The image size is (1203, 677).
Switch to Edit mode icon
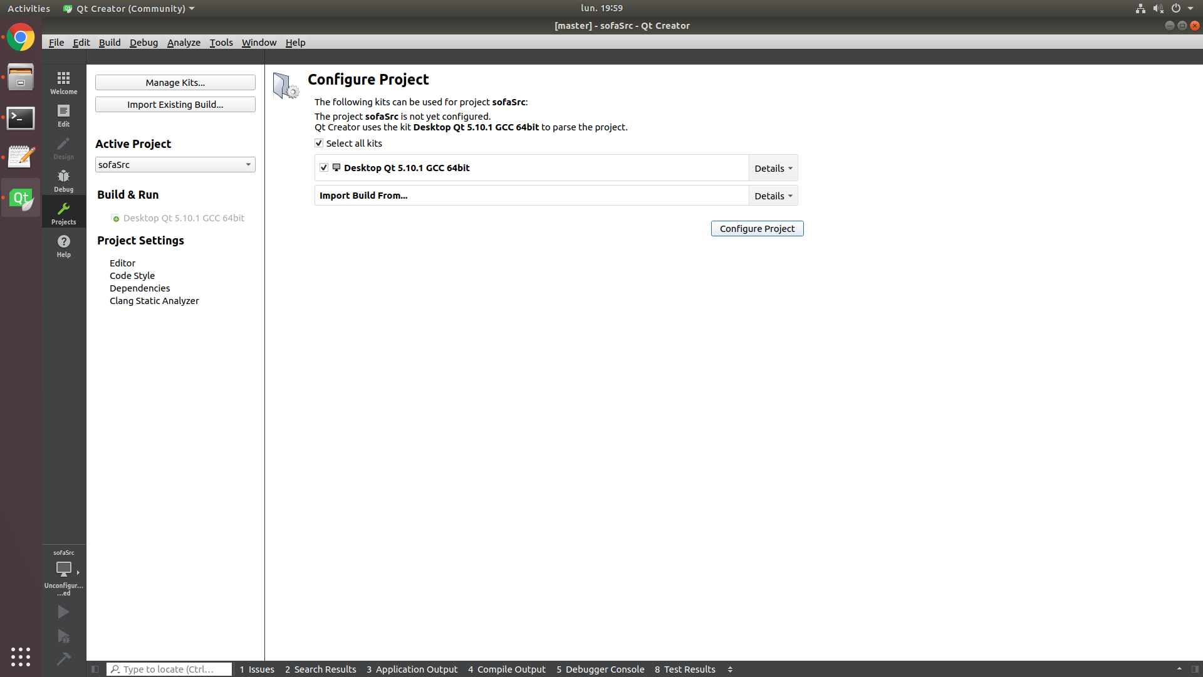63,115
